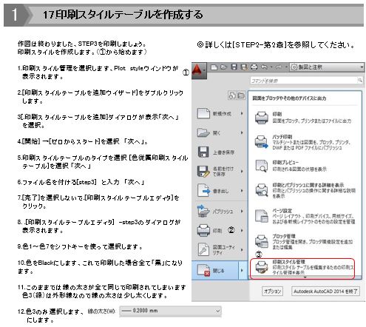This screenshot has width=366, height=327.
Task: Click the New file icon in quick access toolbar
Action: pyautogui.click(x=214, y=67)
